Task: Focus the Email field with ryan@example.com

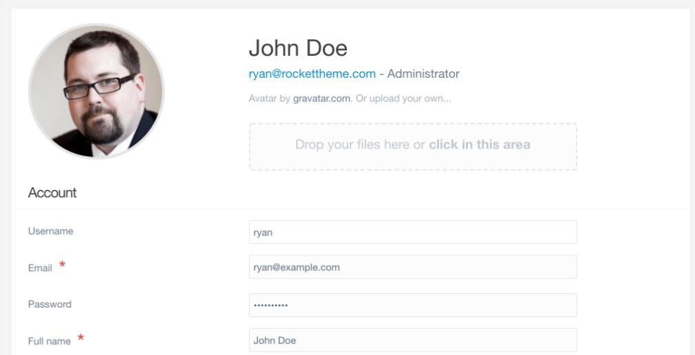Action: pos(412,268)
